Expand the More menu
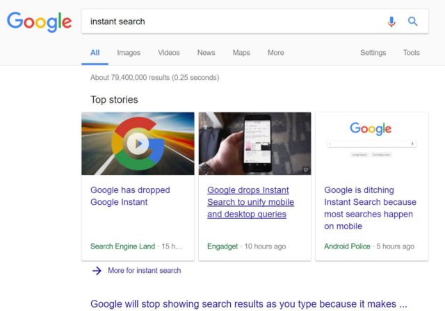 (276, 53)
